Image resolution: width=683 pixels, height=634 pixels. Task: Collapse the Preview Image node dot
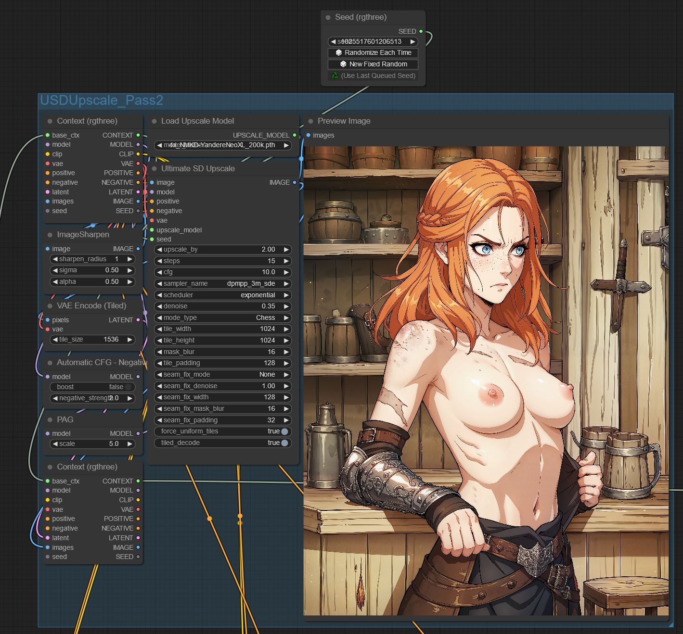tap(310, 121)
